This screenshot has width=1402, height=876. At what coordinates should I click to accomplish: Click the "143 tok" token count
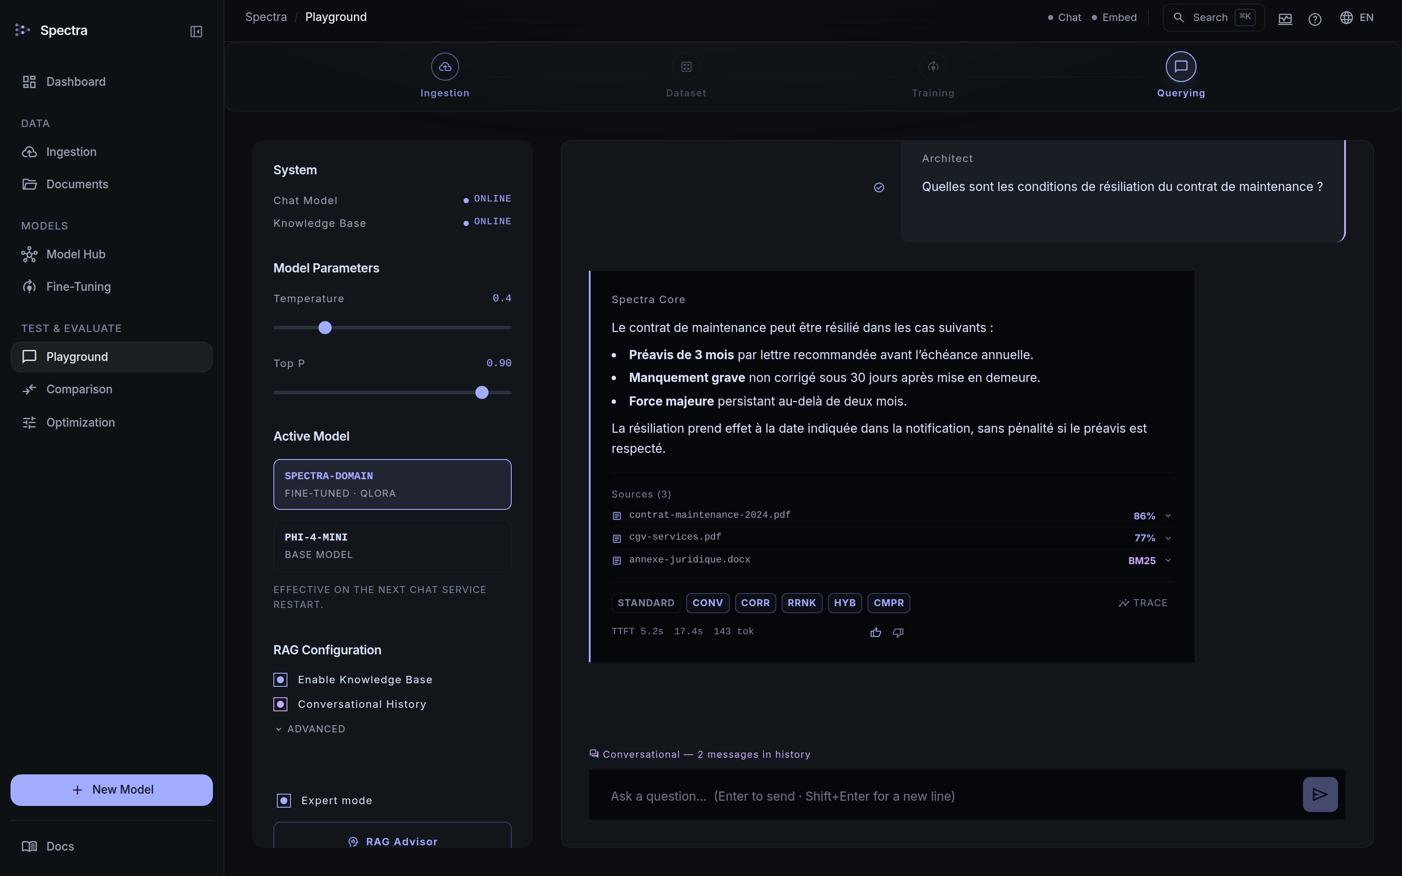733,632
